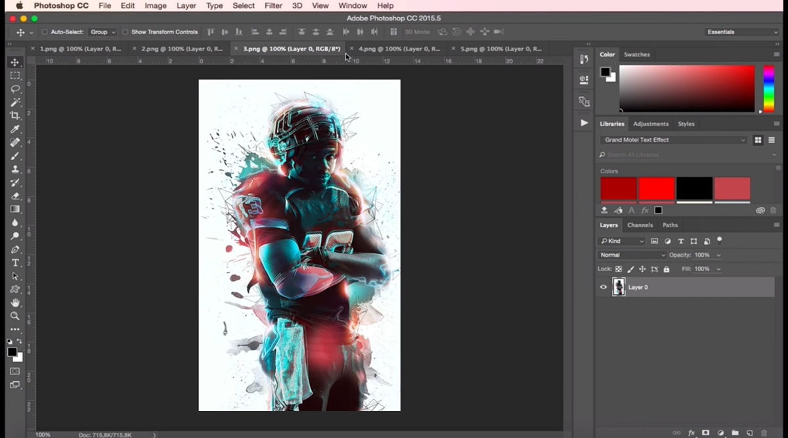This screenshot has height=438, width=788.
Task: Click Add layer mask icon
Action: (x=706, y=433)
